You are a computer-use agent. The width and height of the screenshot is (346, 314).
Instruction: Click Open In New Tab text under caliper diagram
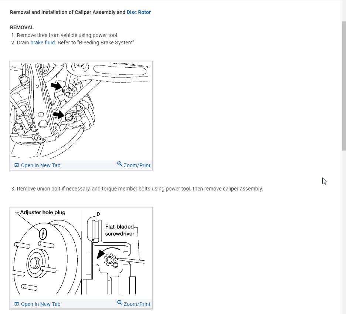[41, 165]
